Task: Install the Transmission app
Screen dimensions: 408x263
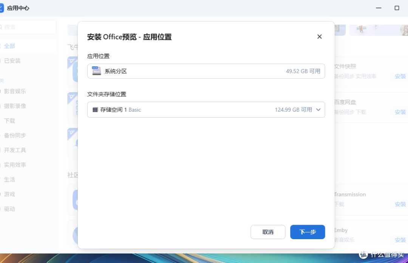Action: 400,204
